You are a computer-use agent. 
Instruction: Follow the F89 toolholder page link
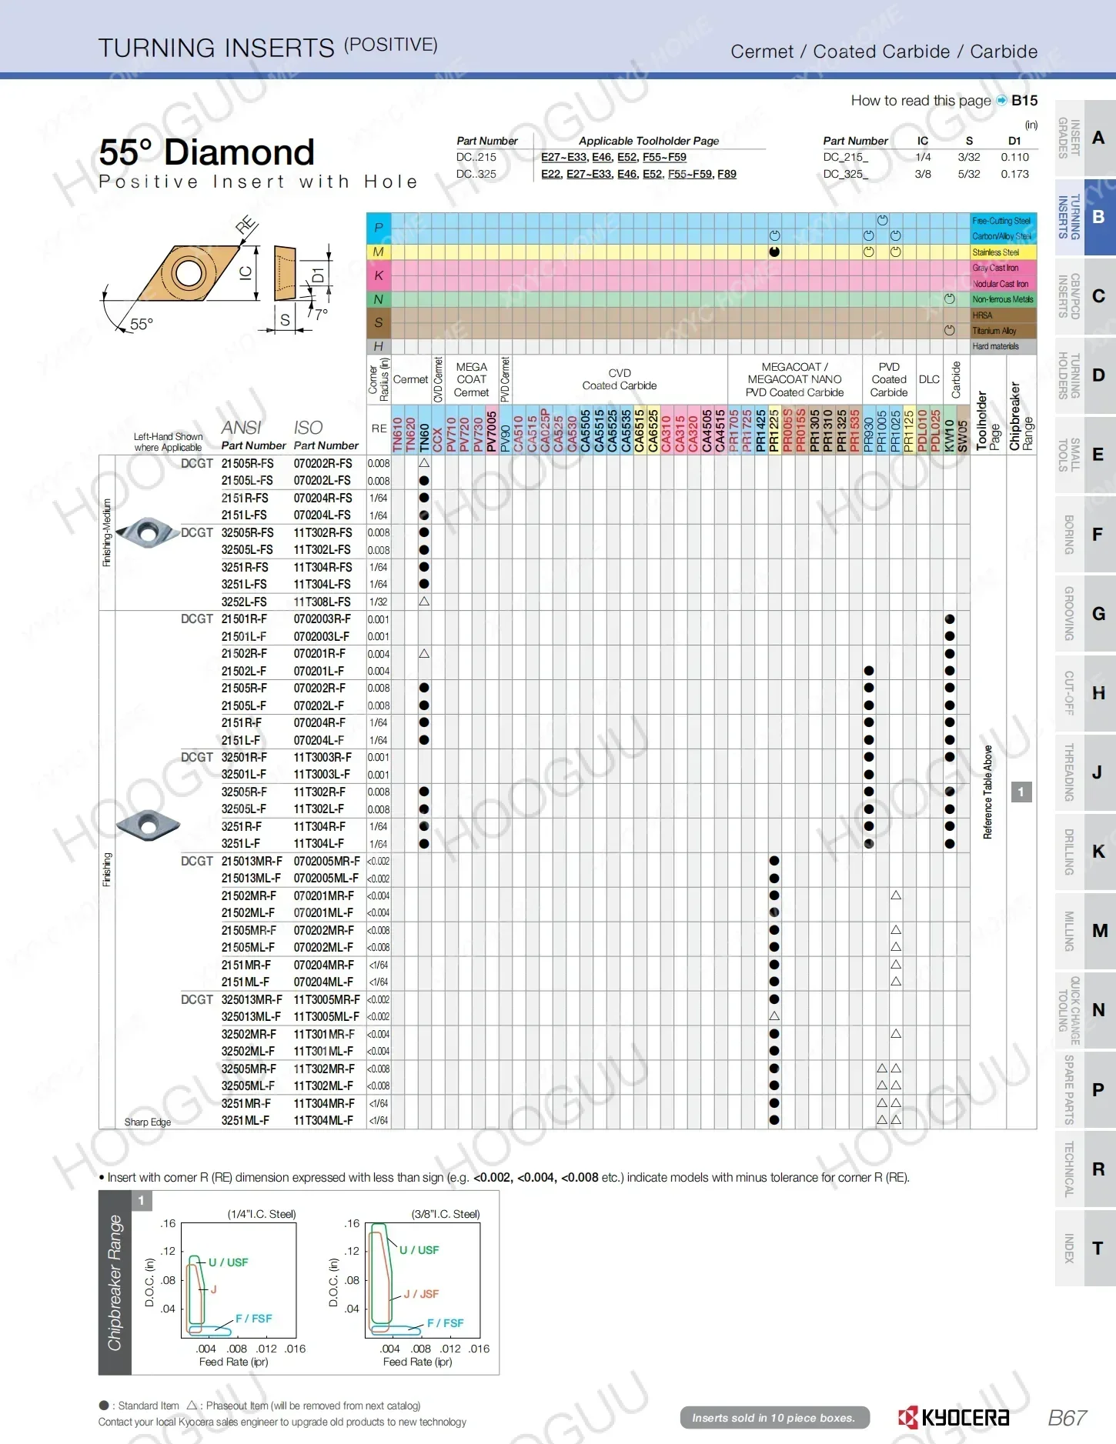(x=727, y=174)
